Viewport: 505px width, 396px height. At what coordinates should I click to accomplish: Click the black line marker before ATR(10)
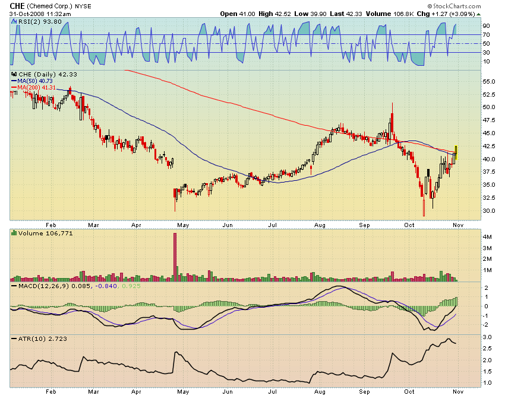(14, 338)
